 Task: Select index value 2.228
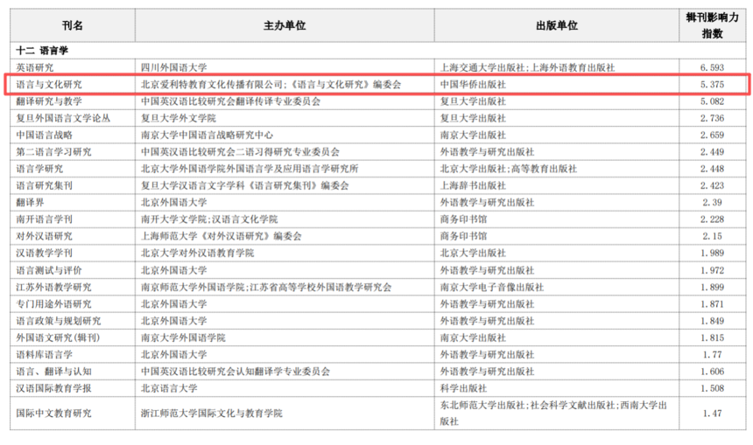tap(712, 219)
